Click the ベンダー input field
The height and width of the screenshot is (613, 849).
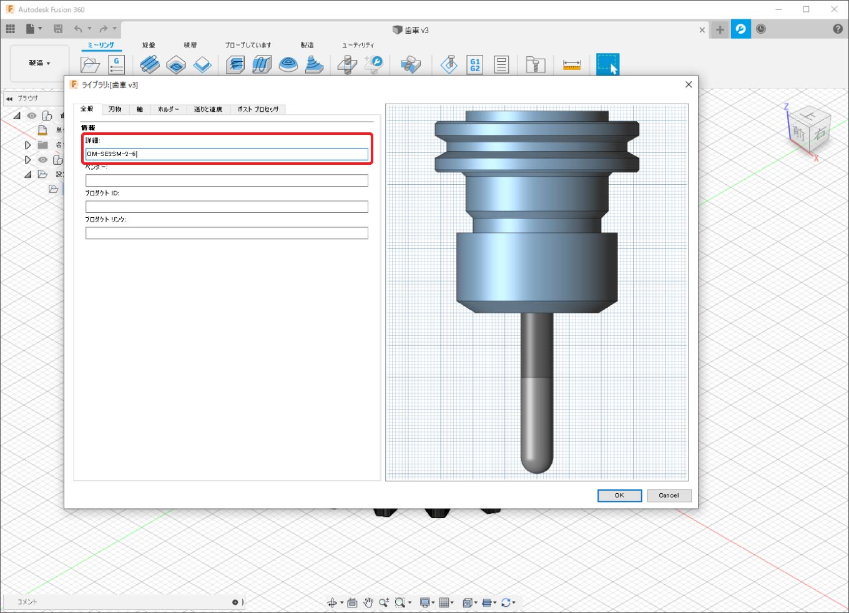[x=227, y=180]
